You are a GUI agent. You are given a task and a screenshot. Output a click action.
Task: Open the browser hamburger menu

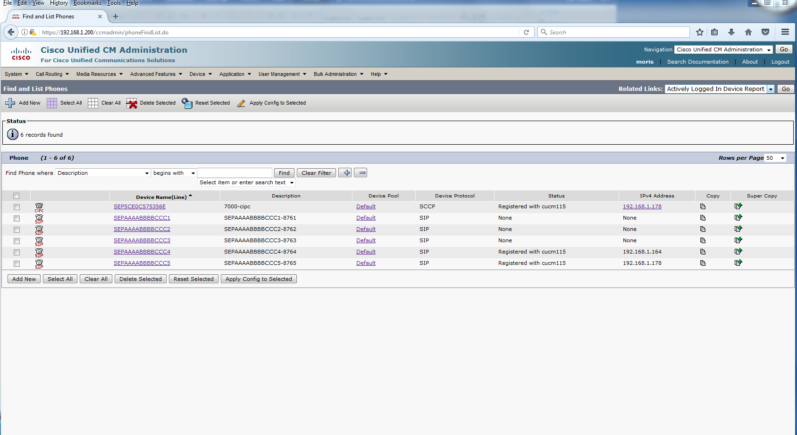(x=785, y=32)
